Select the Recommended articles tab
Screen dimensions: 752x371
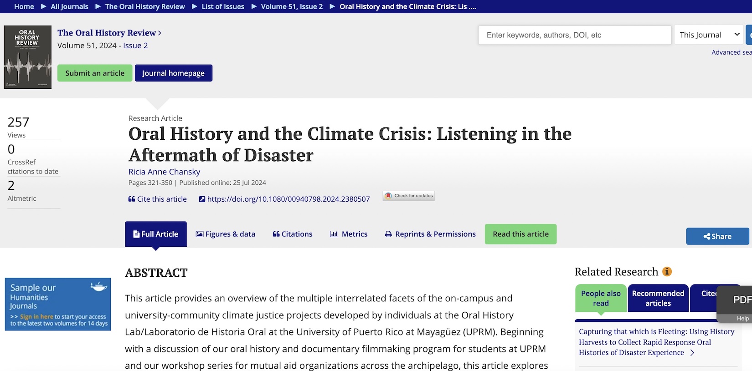pyautogui.click(x=658, y=298)
